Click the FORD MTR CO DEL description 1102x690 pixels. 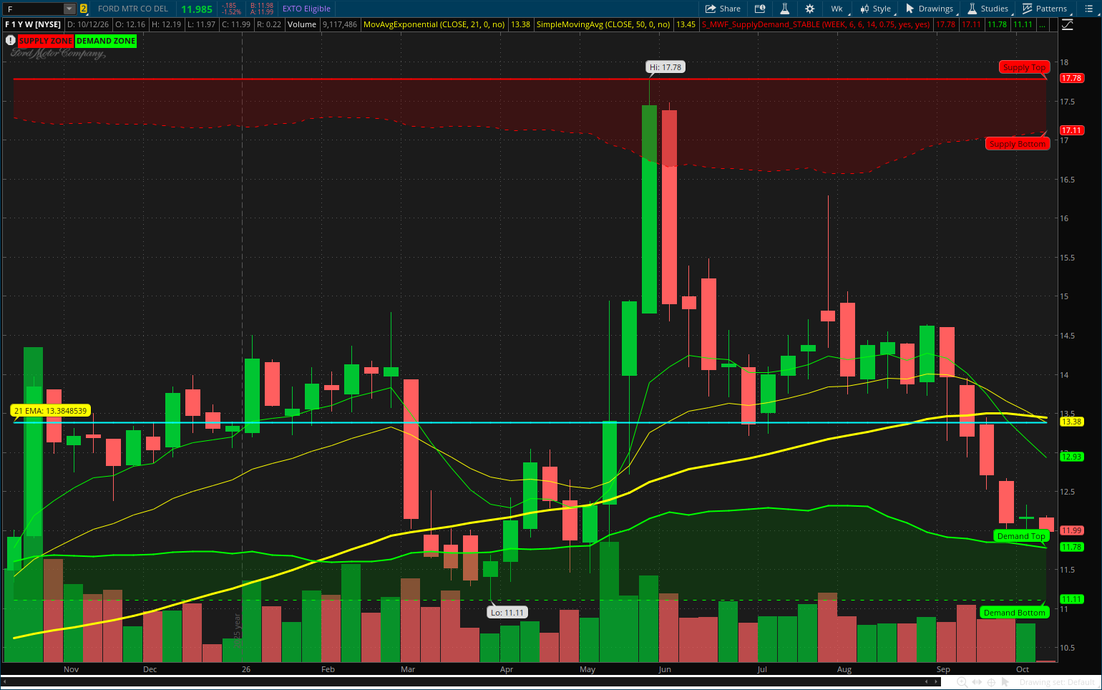coord(133,9)
